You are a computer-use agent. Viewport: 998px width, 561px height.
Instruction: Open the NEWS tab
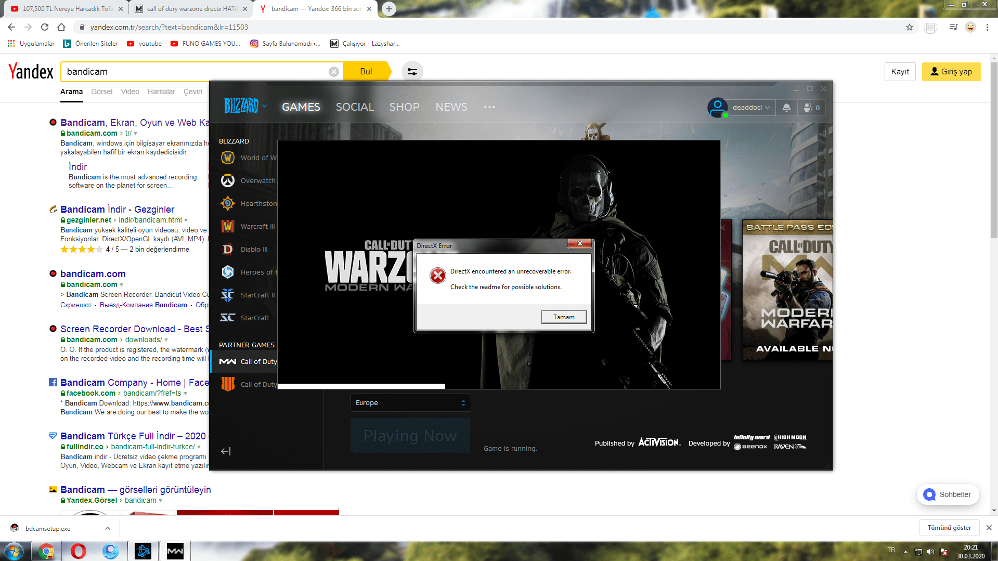(451, 107)
